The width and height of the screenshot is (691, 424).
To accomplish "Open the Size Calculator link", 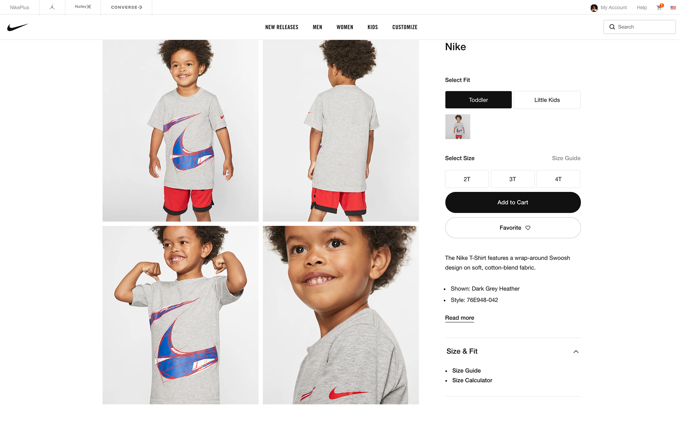I will click(x=472, y=380).
